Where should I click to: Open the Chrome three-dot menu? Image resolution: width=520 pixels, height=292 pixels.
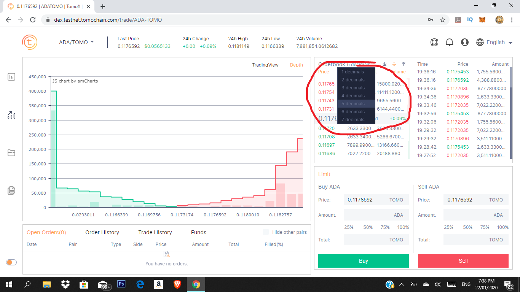coord(511,20)
